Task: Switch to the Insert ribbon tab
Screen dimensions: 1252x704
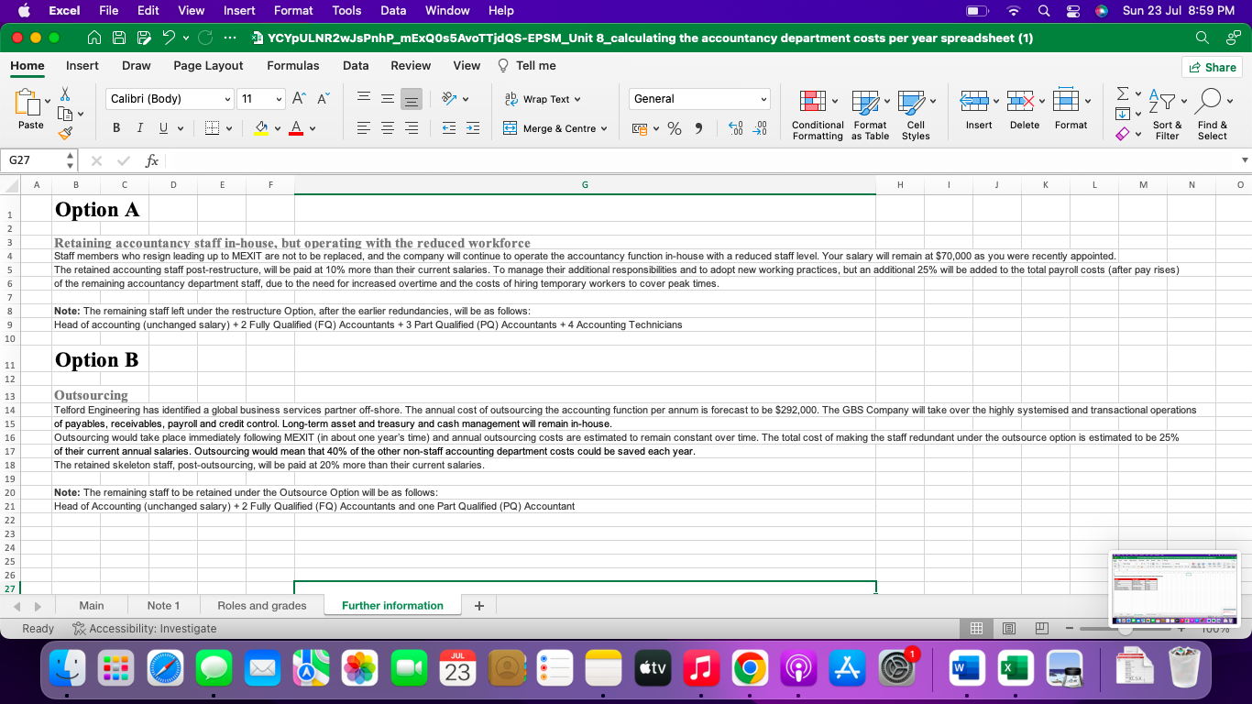Action: click(x=82, y=66)
